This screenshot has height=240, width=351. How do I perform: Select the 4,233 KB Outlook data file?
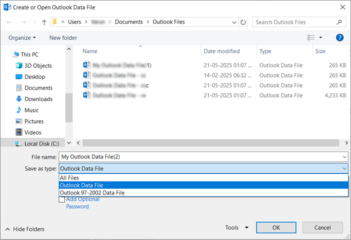114,96
